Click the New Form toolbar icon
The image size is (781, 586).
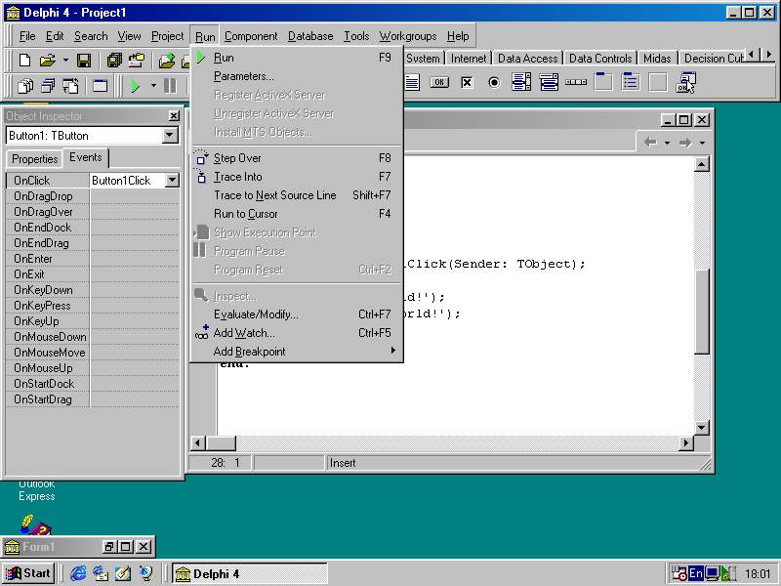point(101,86)
